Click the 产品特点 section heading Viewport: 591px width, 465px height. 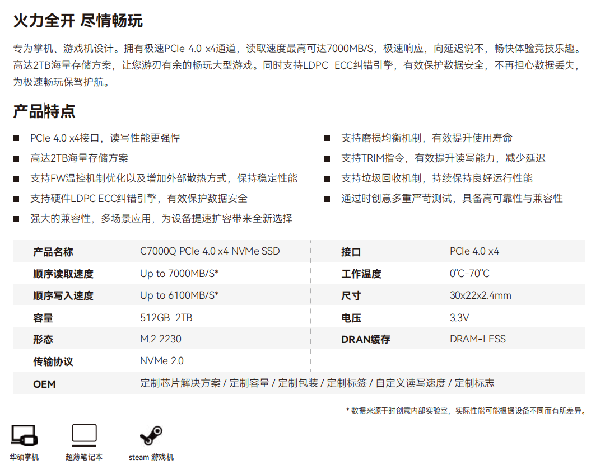pos(44,111)
